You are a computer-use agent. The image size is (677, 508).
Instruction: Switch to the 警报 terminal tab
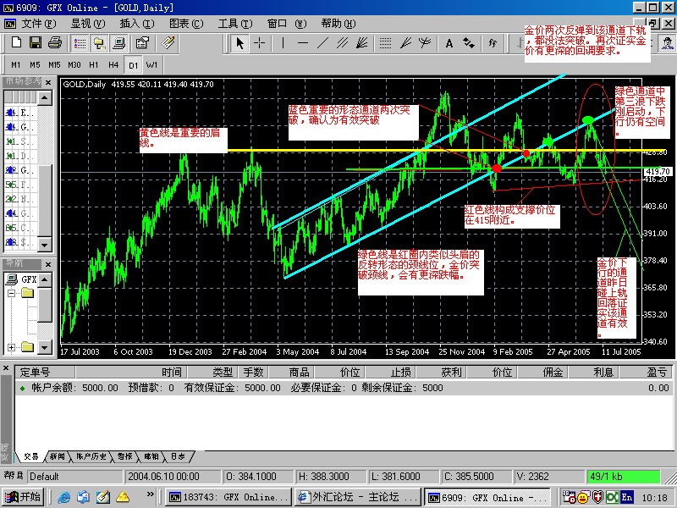[124, 456]
